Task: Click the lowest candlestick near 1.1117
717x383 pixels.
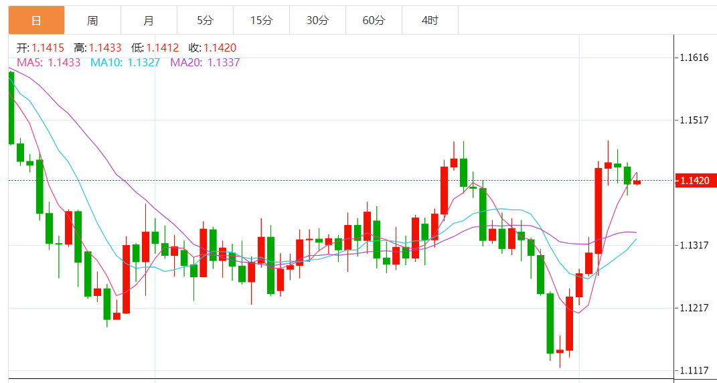Action: click(x=560, y=352)
